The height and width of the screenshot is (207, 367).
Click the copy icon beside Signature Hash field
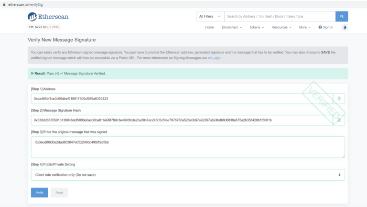[x=339, y=120]
